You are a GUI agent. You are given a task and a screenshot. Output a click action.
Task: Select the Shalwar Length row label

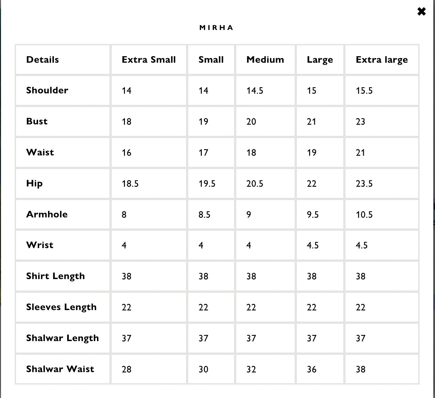tap(63, 338)
